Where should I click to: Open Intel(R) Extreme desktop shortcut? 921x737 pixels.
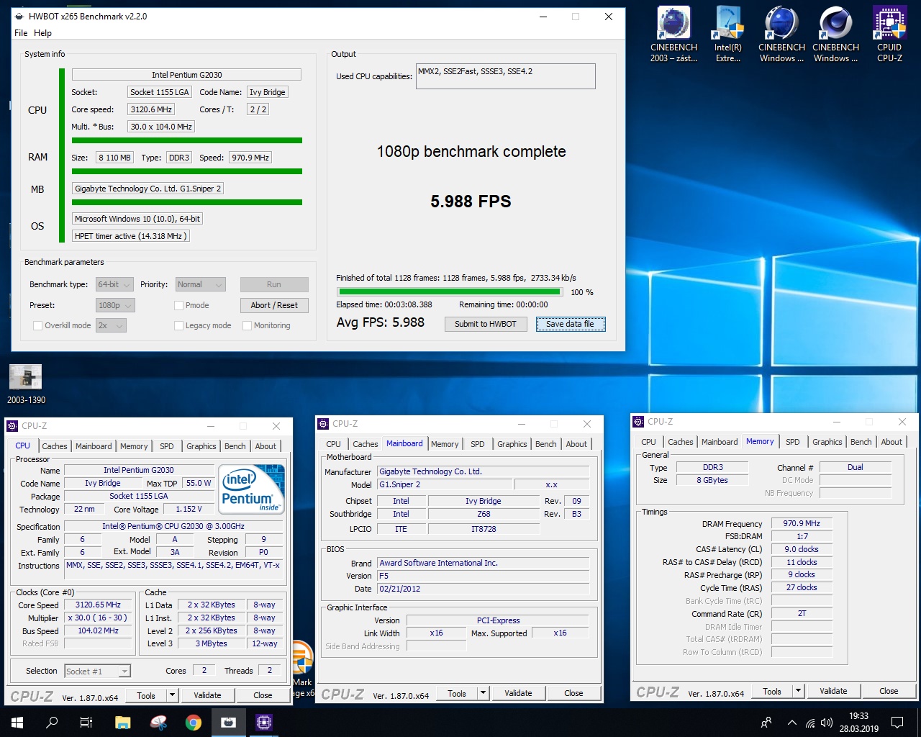[x=728, y=35]
